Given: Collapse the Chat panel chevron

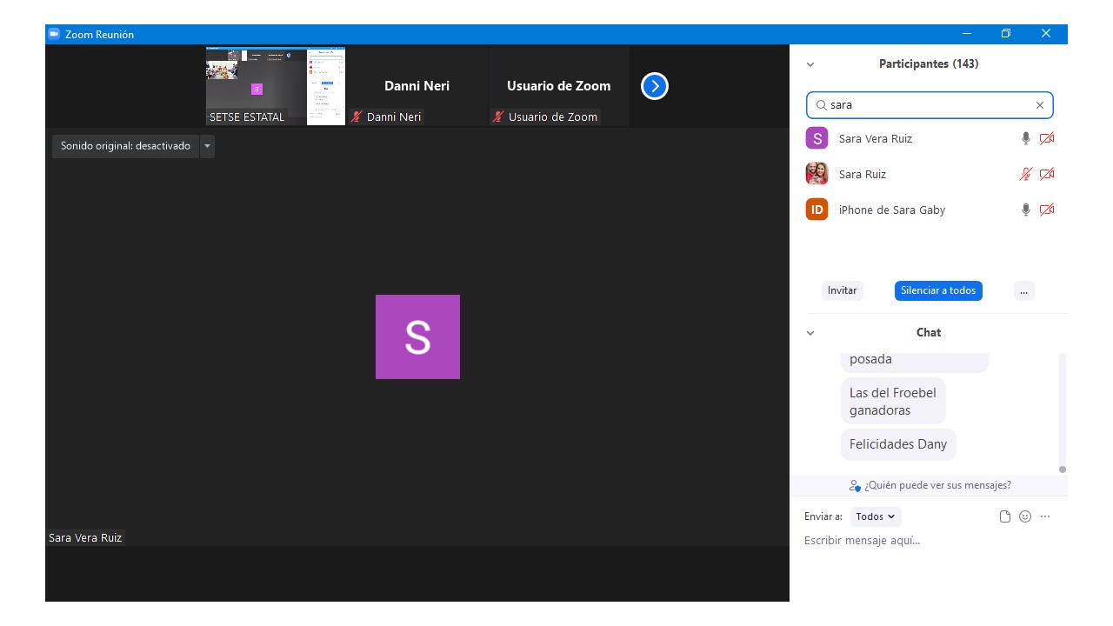Looking at the screenshot, I should (x=810, y=333).
